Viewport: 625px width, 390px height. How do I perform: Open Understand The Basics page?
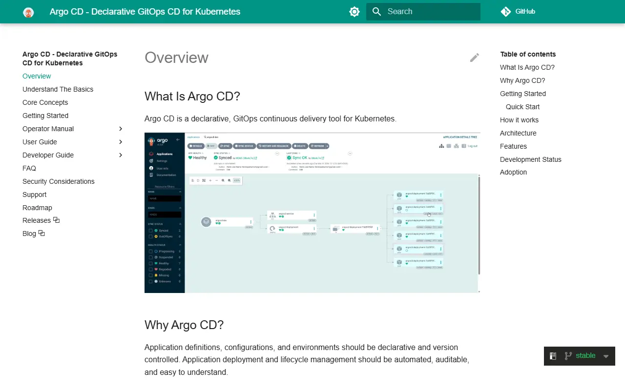58,89
